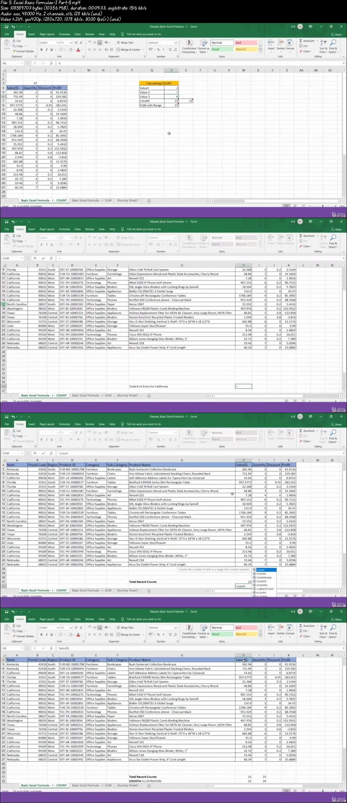Apply the Bad cell style in the 00:01:56 frame
347x803 pixels.
[x=246, y=43]
